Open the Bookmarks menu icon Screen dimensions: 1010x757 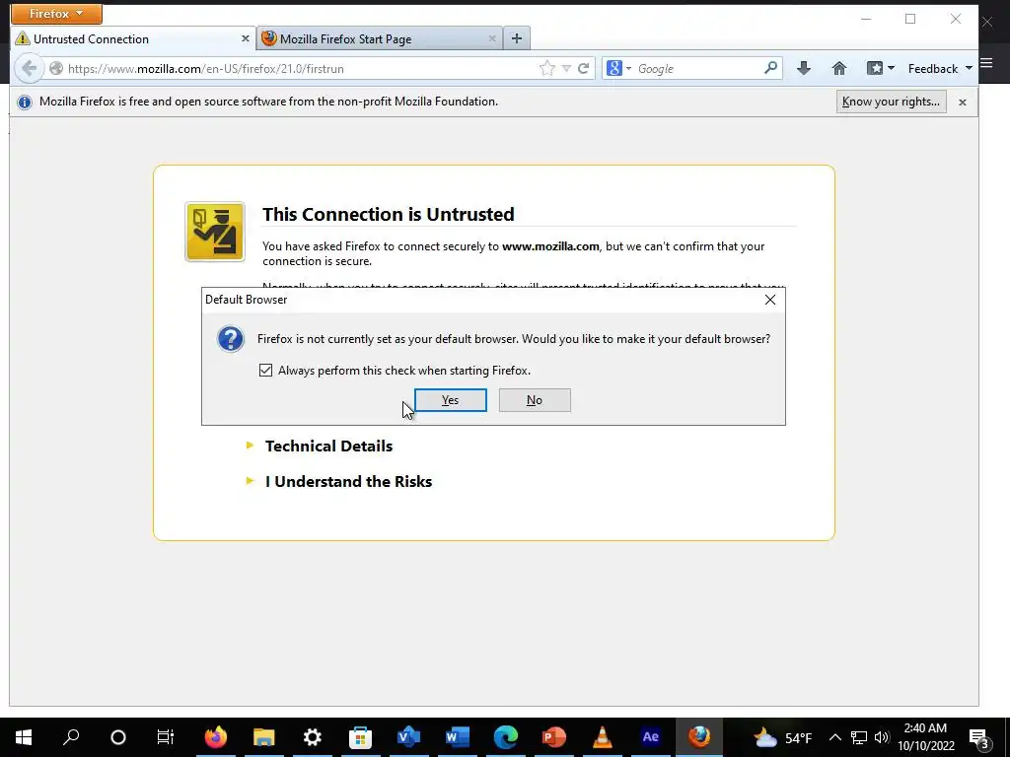click(880, 68)
